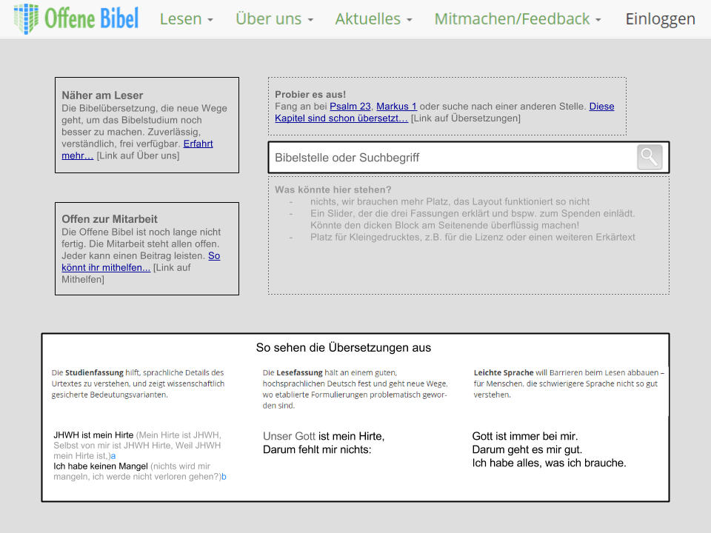Open the Über uns dropdown
Screen dimensions: 711x533
(x=274, y=19)
